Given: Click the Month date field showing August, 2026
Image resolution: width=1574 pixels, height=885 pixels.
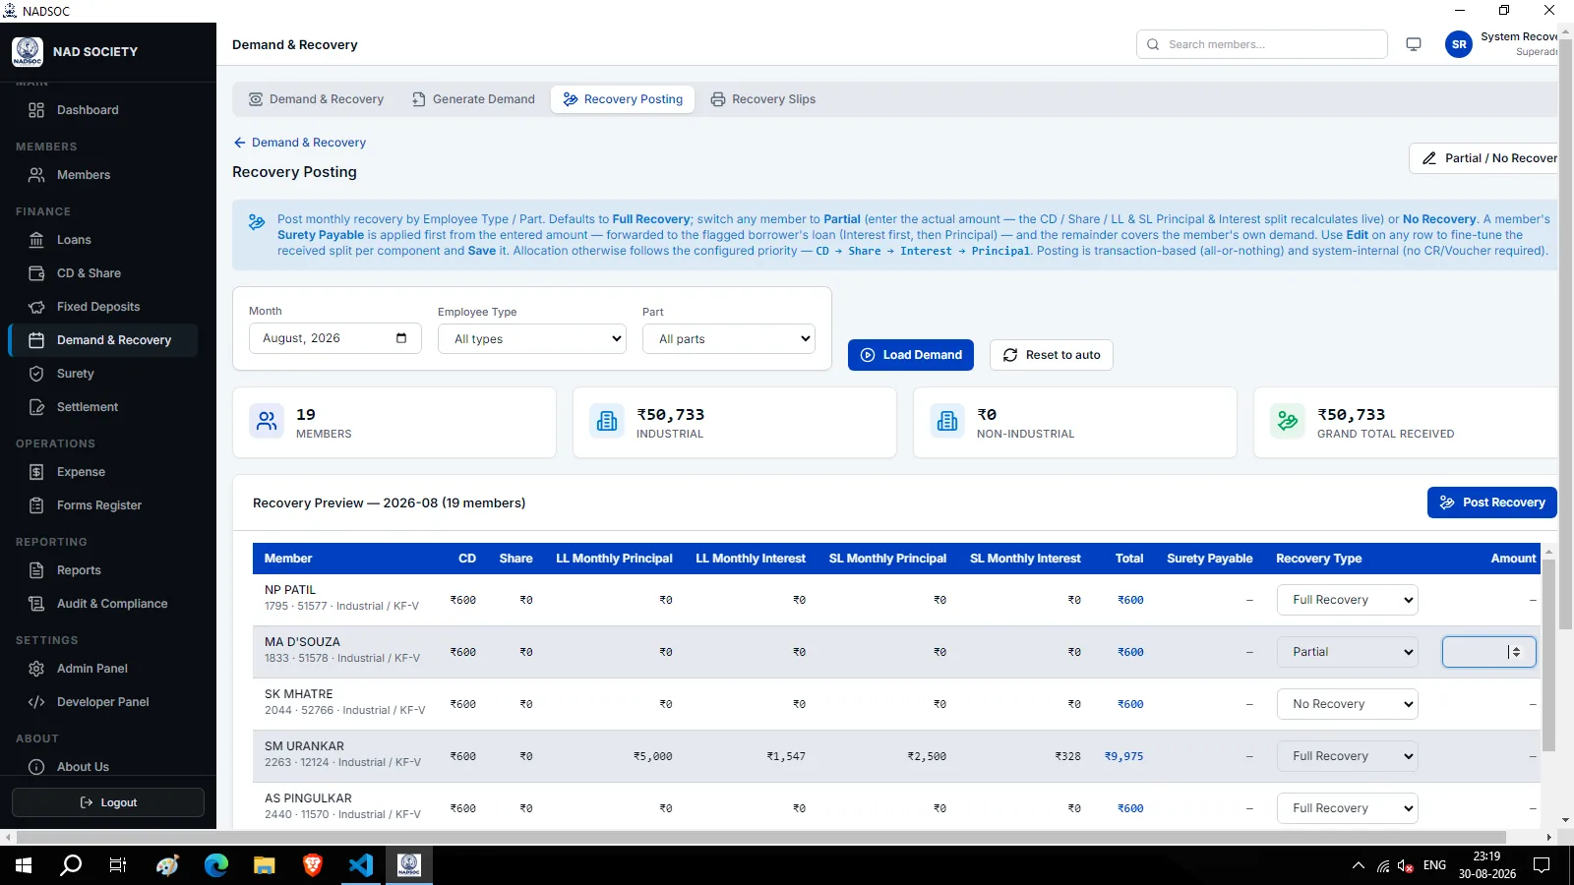Looking at the screenshot, I should pyautogui.click(x=335, y=338).
